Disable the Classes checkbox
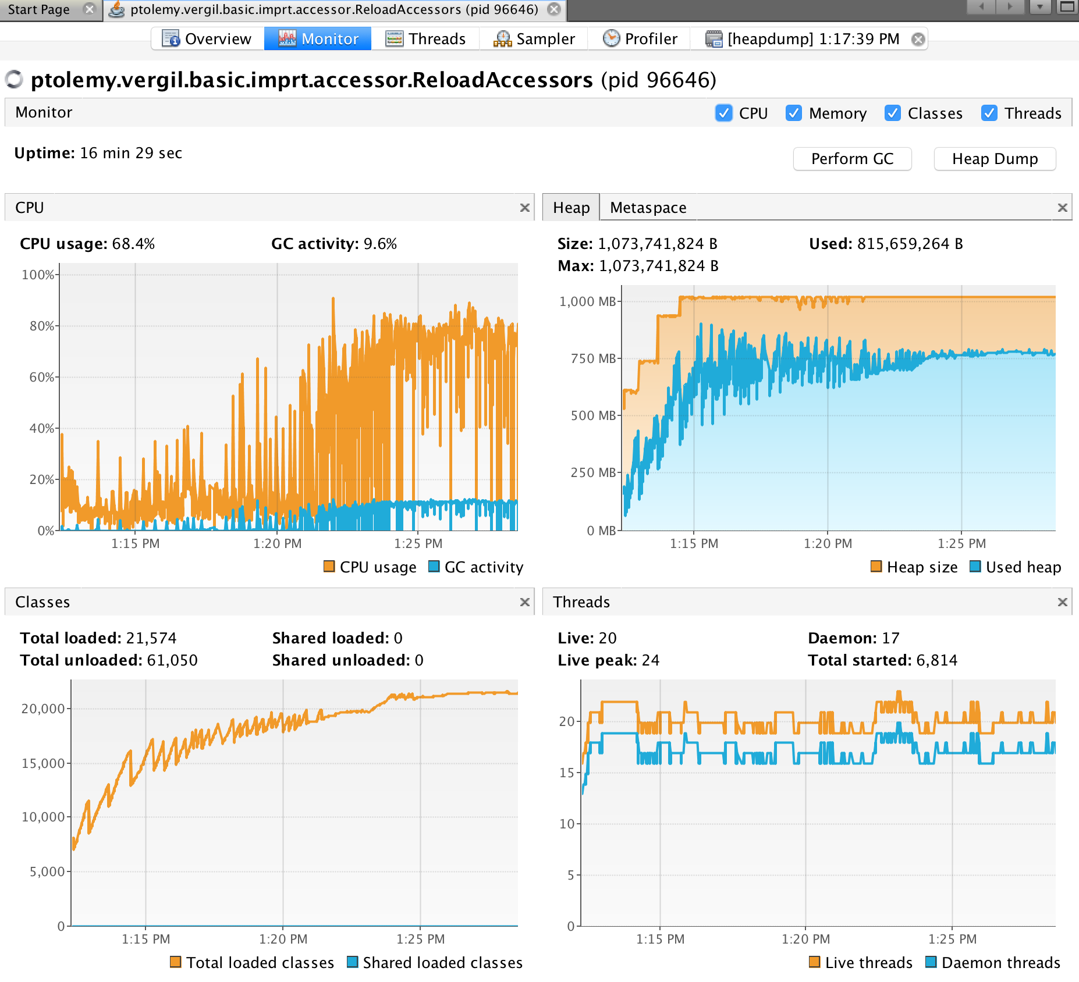The image size is (1079, 982). 892,113
